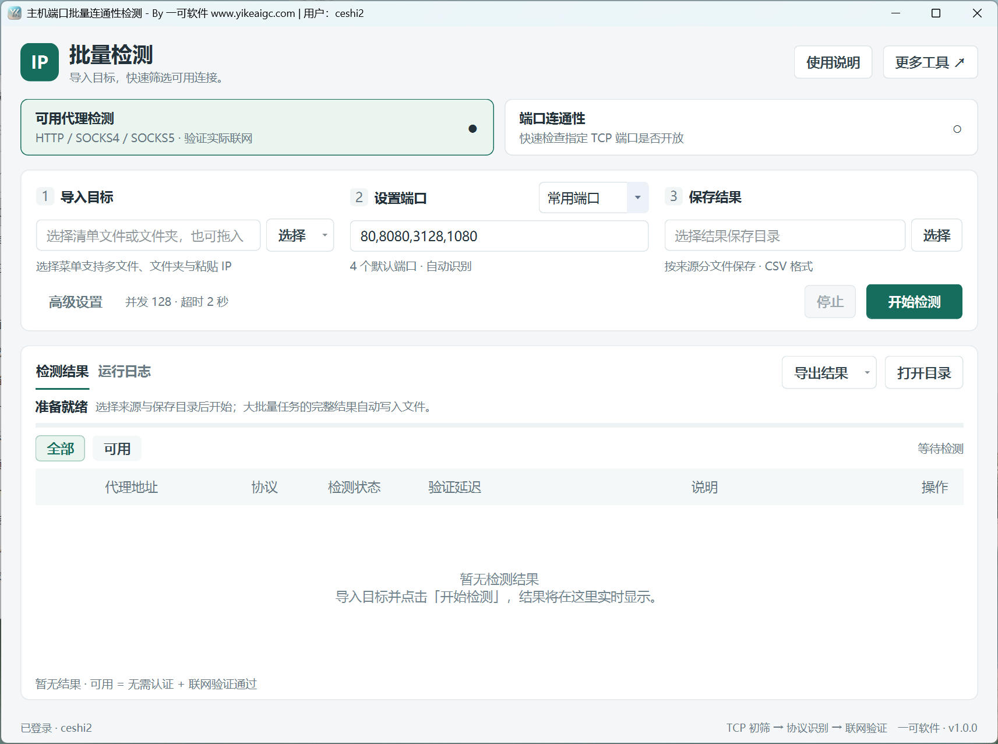
Task: Maximize the application window
Action: [936, 13]
